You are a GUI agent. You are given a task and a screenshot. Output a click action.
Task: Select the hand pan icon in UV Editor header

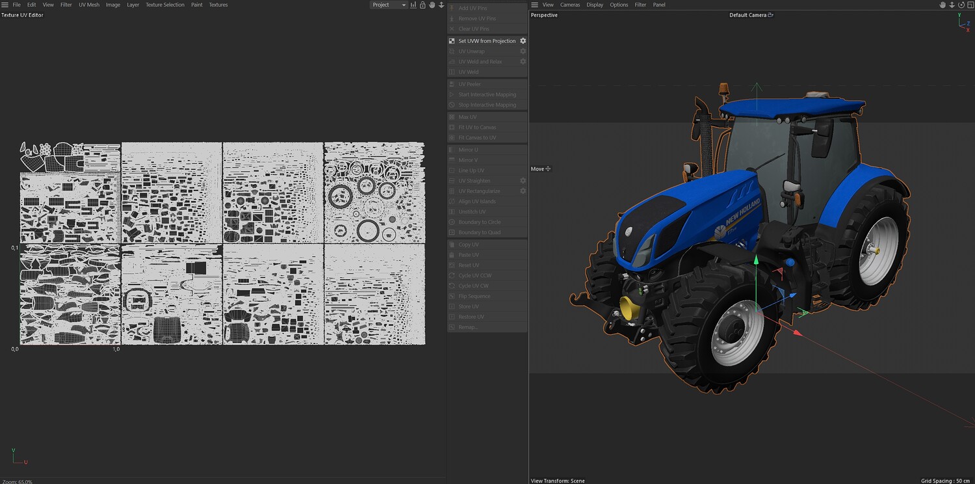(432, 5)
